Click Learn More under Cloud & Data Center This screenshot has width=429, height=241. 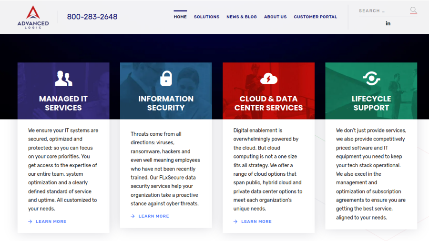[x=256, y=221]
